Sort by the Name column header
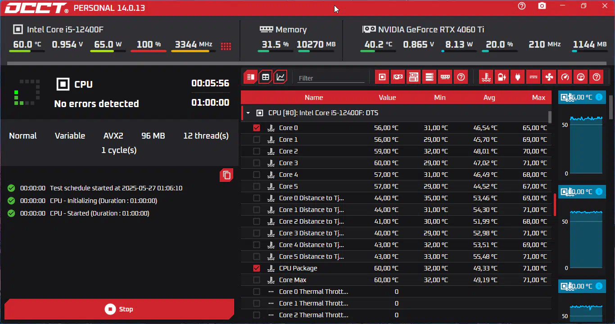This screenshot has height=324, width=615. [x=314, y=98]
